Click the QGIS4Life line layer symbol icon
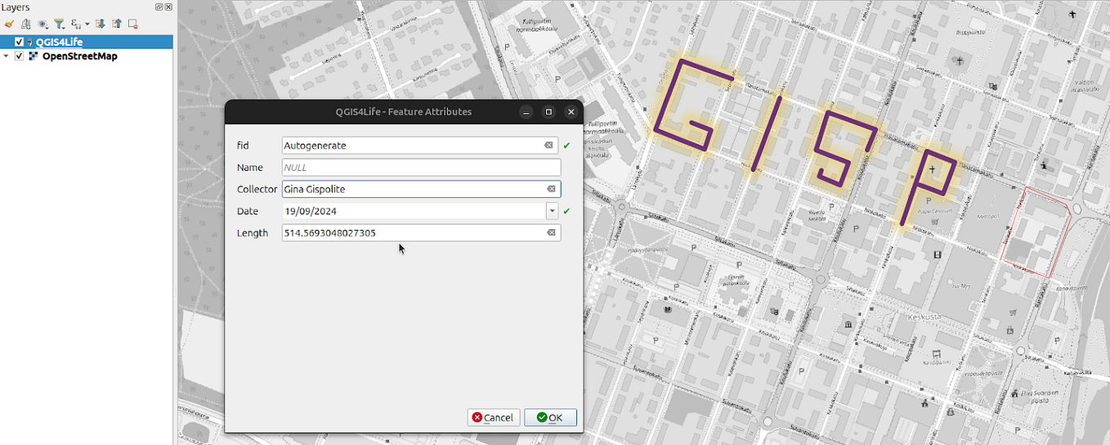Image resolution: width=1110 pixels, height=445 pixels. click(x=29, y=42)
